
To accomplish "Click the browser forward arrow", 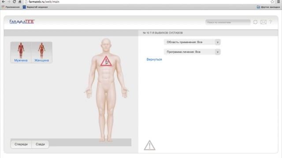I will [x=9, y=2].
